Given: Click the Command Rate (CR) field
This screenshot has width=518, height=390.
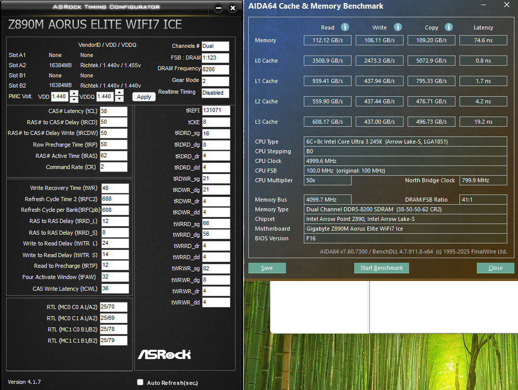Looking at the screenshot, I should click(x=113, y=167).
